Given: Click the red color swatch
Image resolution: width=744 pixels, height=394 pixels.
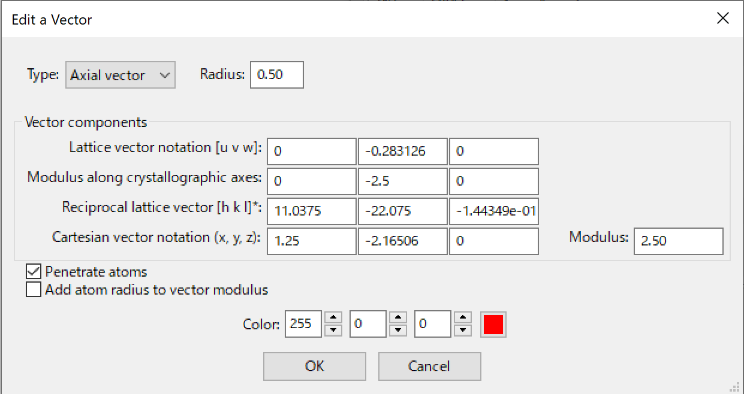Looking at the screenshot, I should pyautogui.click(x=493, y=325).
